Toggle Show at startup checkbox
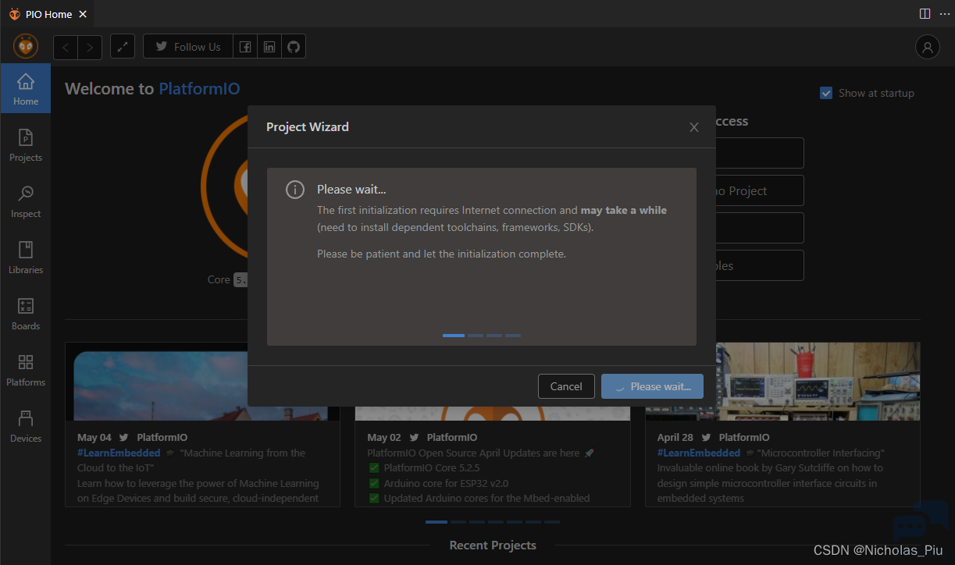The image size is (955, 565). pos(826,93)
